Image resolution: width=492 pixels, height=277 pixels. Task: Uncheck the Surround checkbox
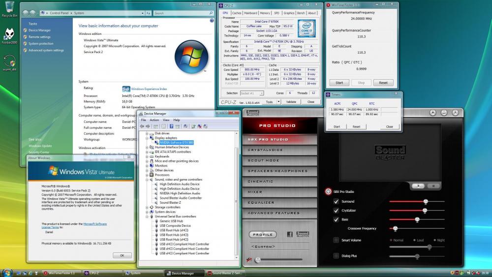(x=336, y=201)
